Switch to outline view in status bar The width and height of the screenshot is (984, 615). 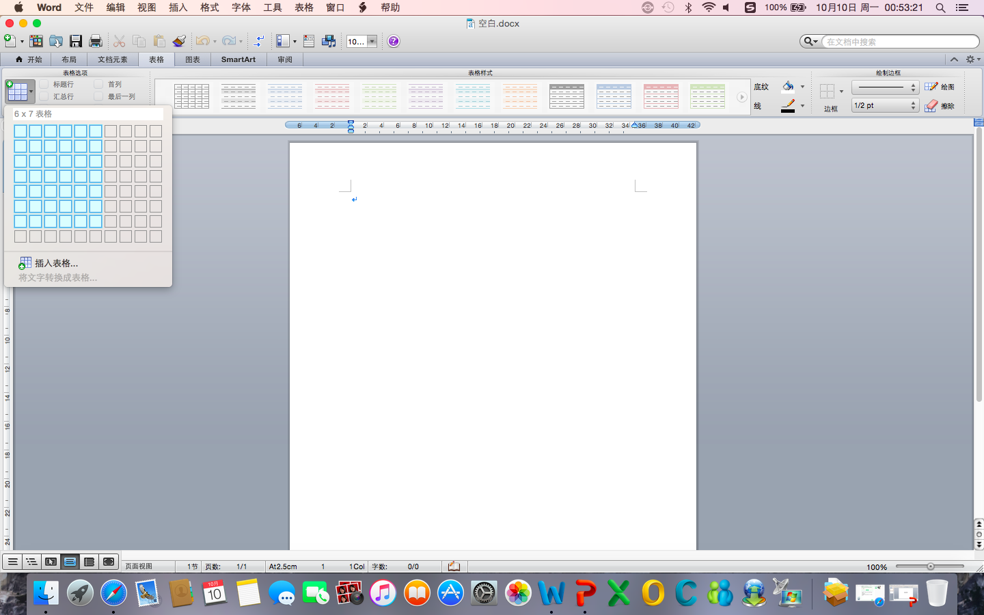(x=31, y=562)
